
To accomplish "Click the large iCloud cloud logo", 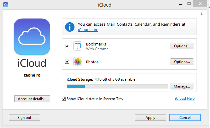I will click(32, 37).
